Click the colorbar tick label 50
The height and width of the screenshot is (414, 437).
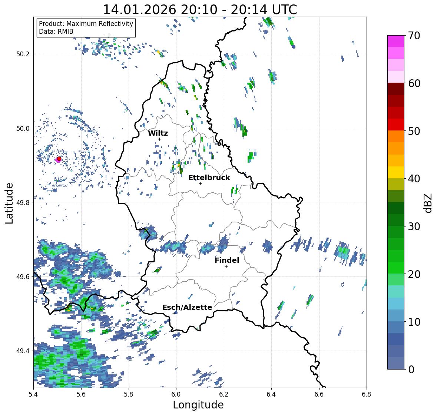414,131
